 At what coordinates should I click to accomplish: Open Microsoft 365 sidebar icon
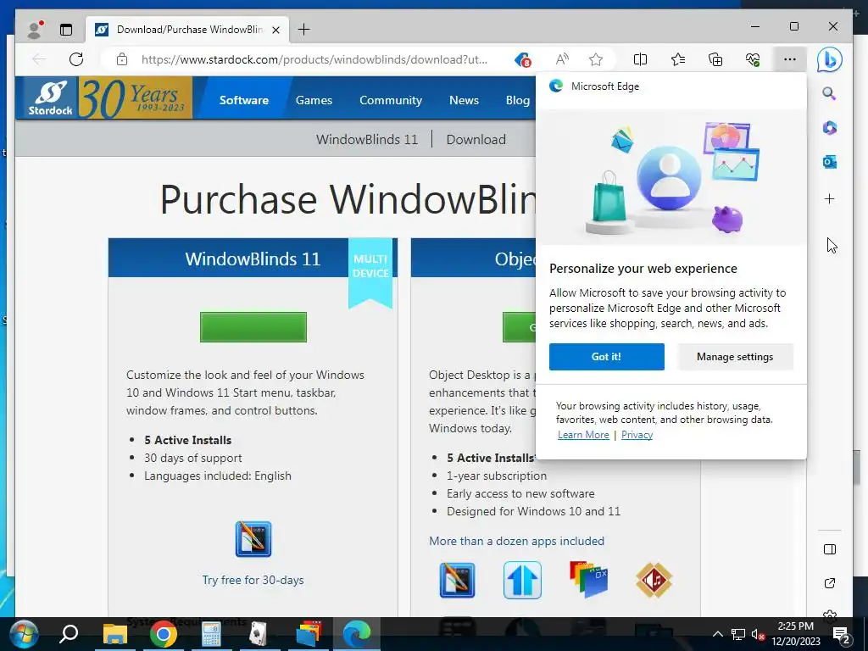click(x=829, y=128)
